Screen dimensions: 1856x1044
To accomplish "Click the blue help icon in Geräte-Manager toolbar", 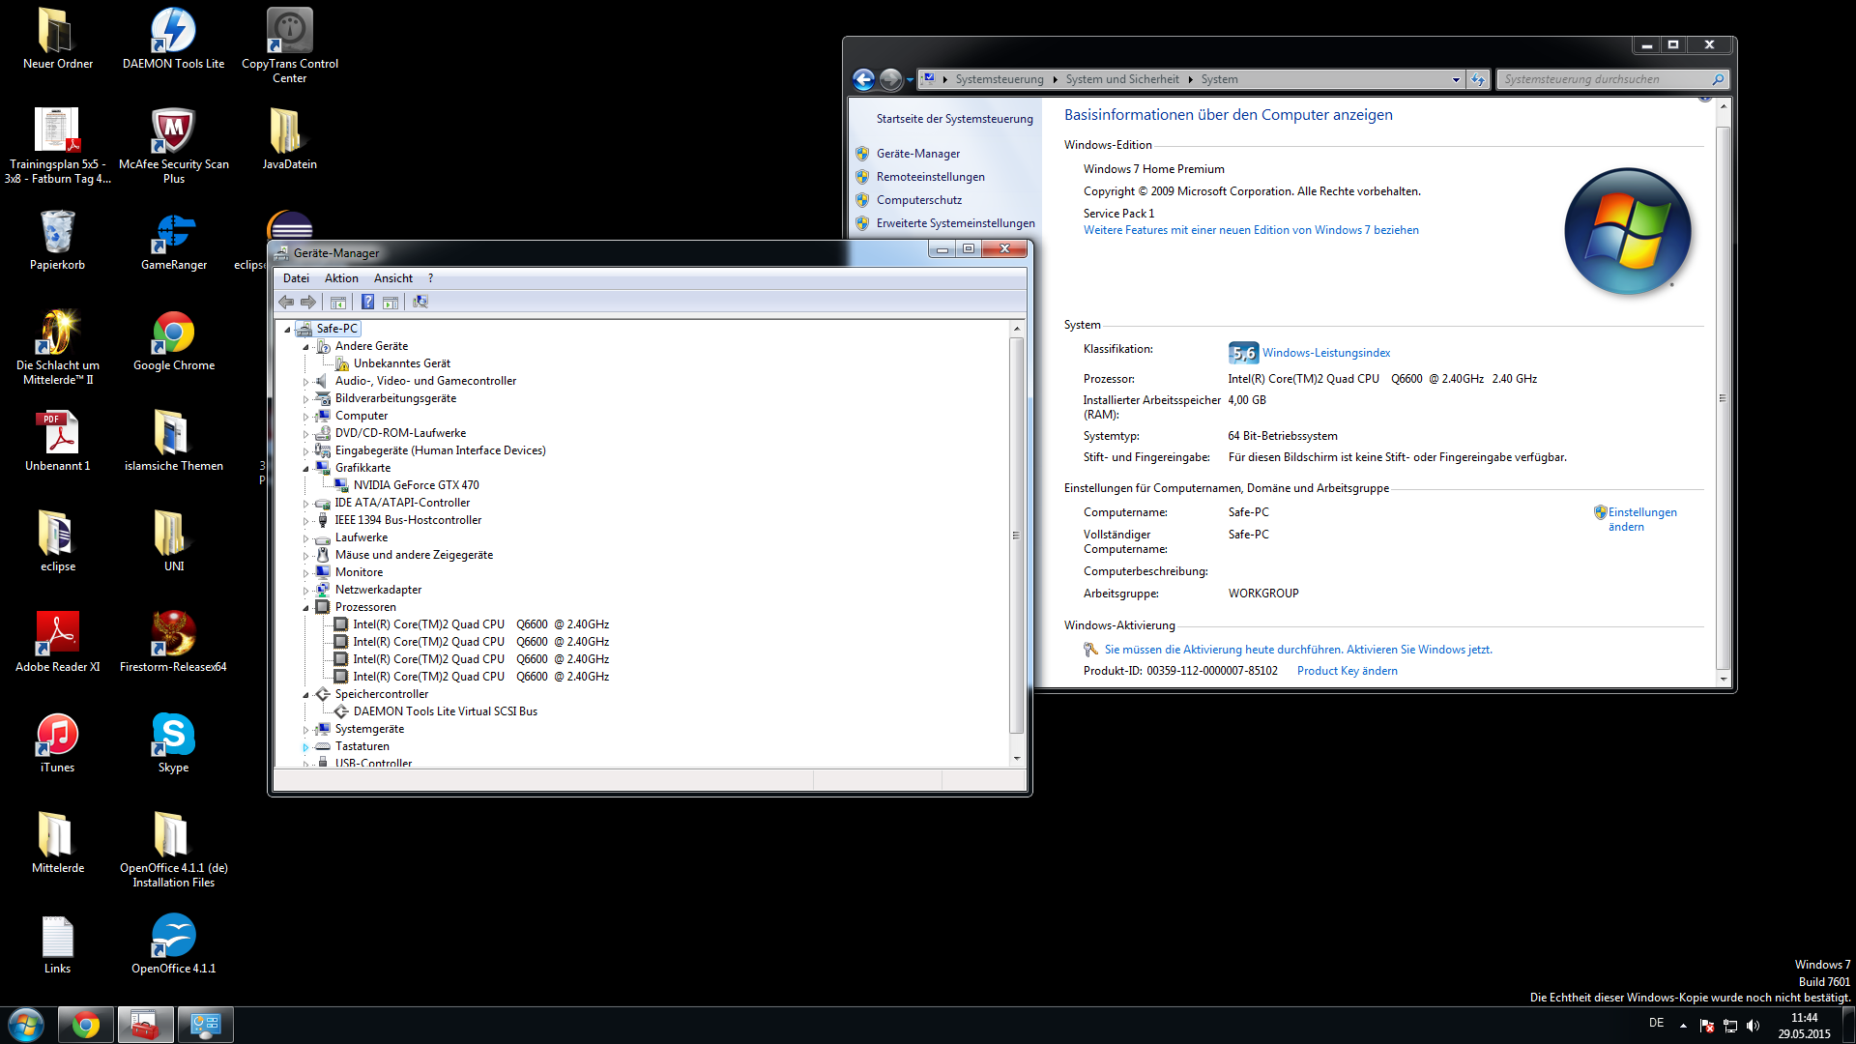I will (367, 303).
